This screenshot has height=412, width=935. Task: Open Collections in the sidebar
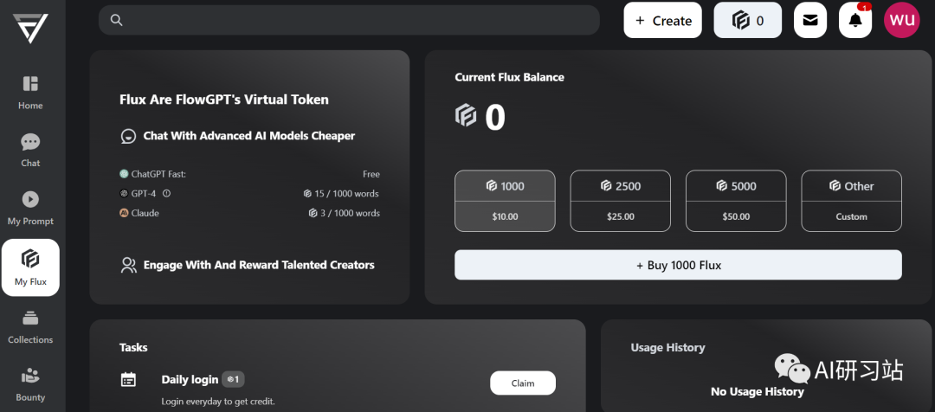click(x=30, y=326)
